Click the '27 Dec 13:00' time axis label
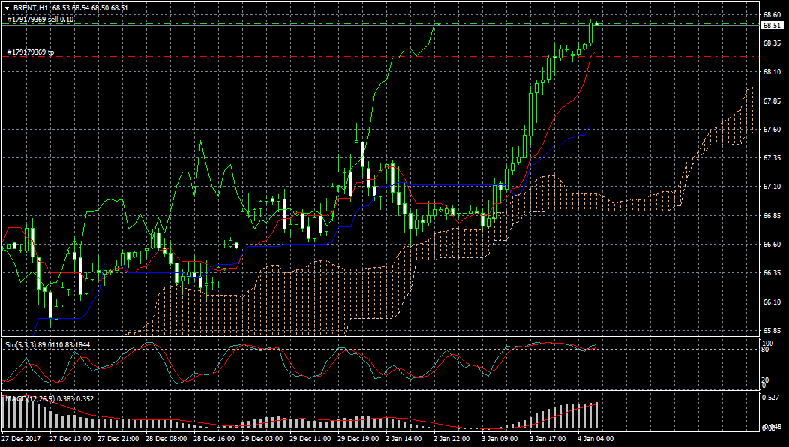The height and width of the screenshot is (447, 789). (x=70, y=439)
